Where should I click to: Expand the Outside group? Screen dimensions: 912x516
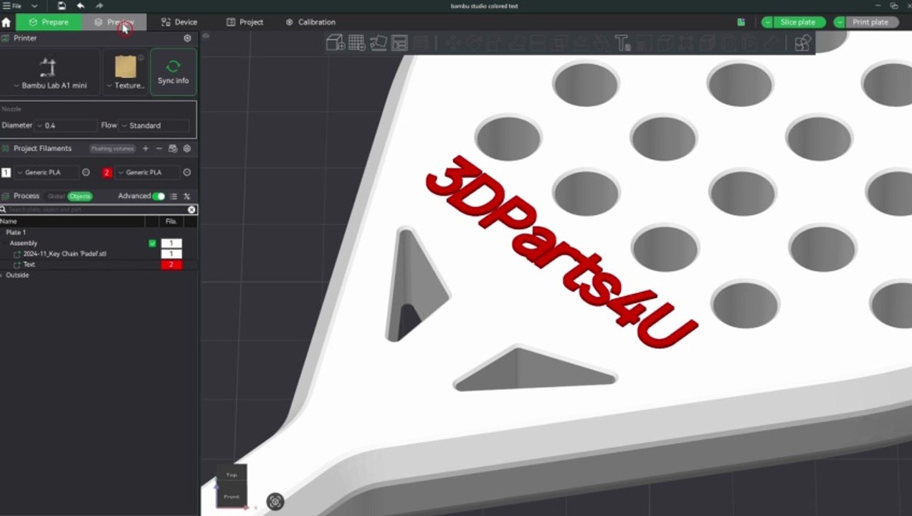(3, 275)
